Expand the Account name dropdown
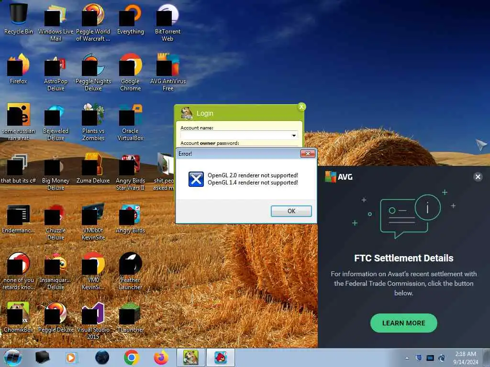490x367 pixels. pos(294,135)
